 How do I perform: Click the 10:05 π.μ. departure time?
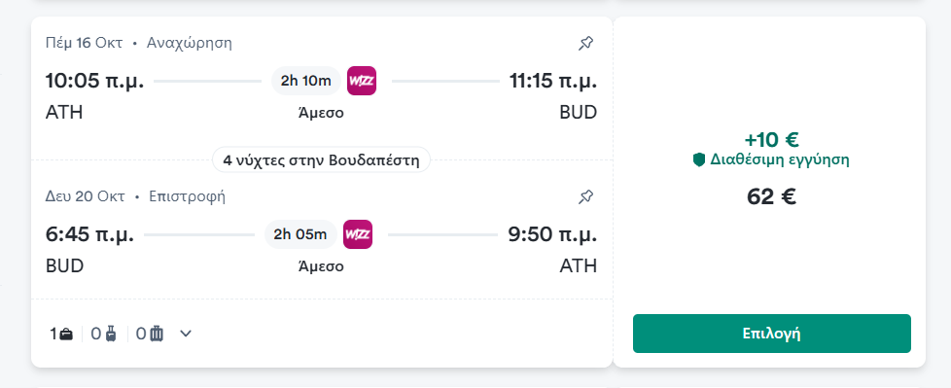coord(94,82)
